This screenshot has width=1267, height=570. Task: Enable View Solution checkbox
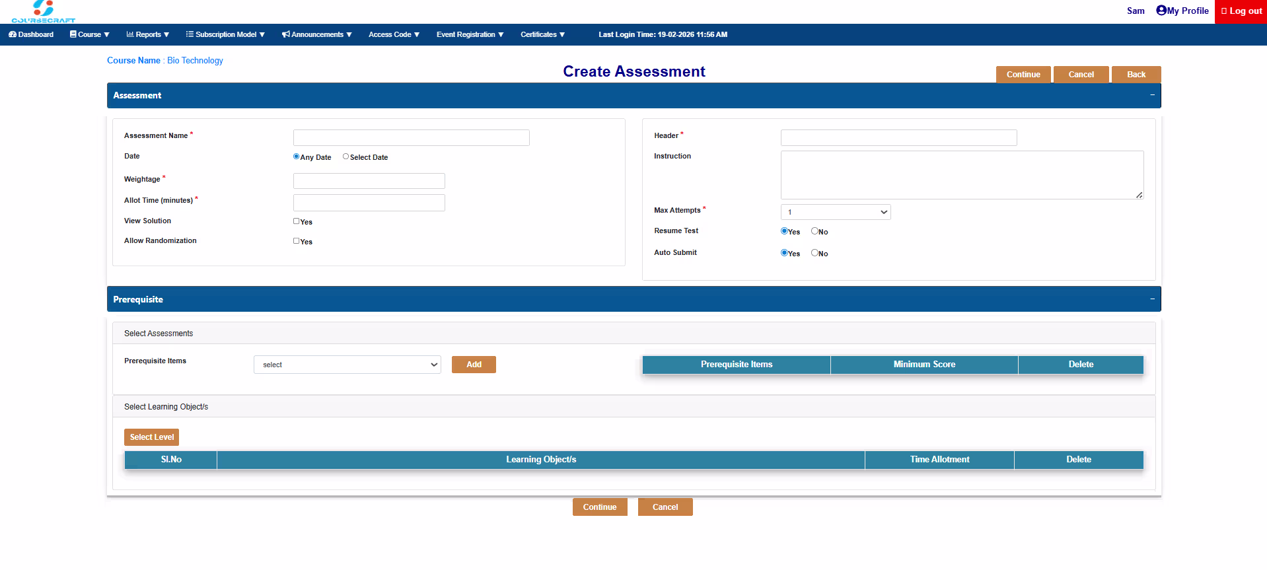click(297, 221)
